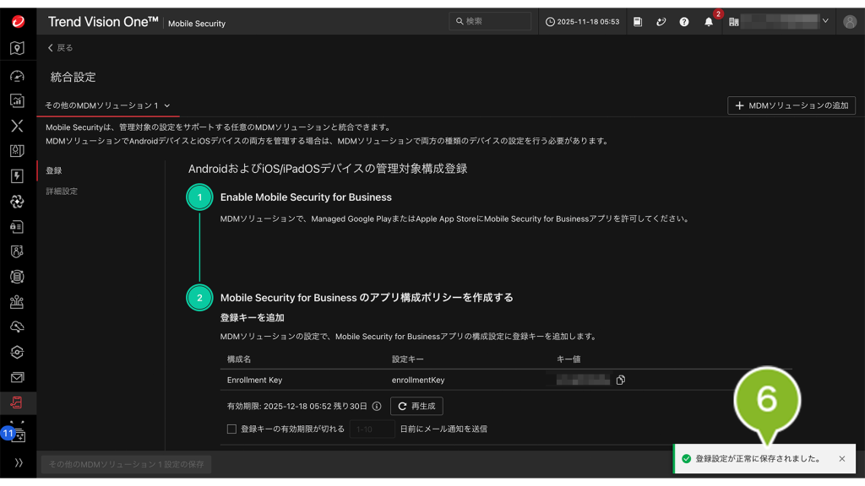The height and width of the screenshot is (486, 865).
Task: Click the 検索 search field
Action: pos(492,21)
